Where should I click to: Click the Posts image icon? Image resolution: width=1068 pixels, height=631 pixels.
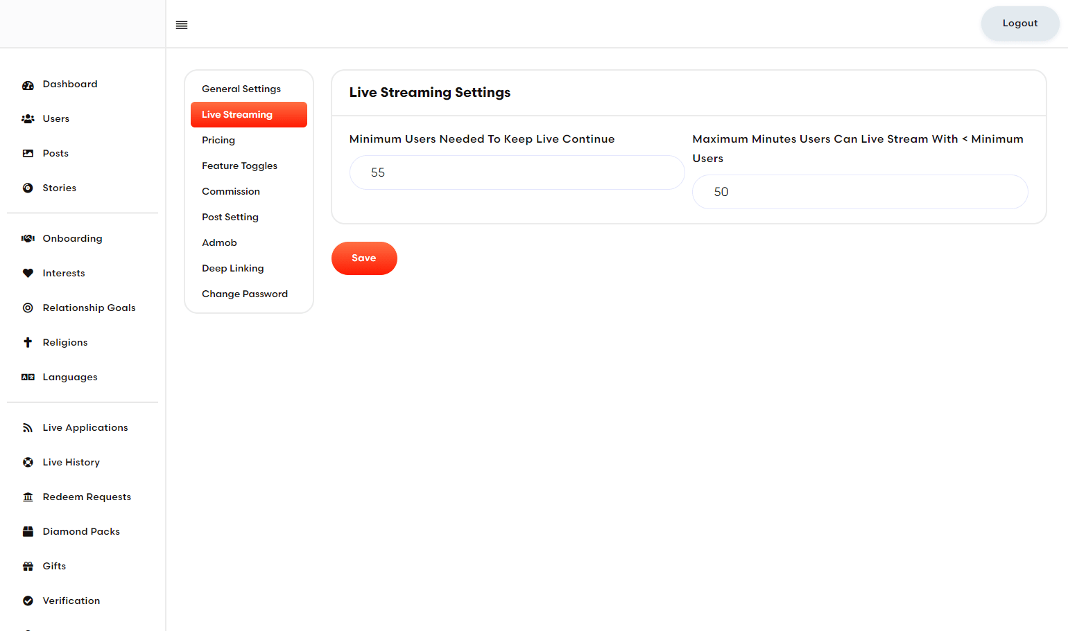[x=28, y=154]
